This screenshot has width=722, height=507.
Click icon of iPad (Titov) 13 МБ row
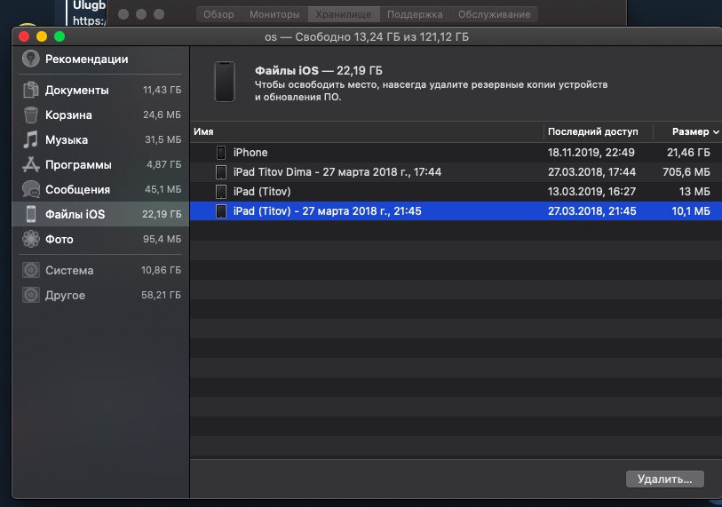point(221,192)
